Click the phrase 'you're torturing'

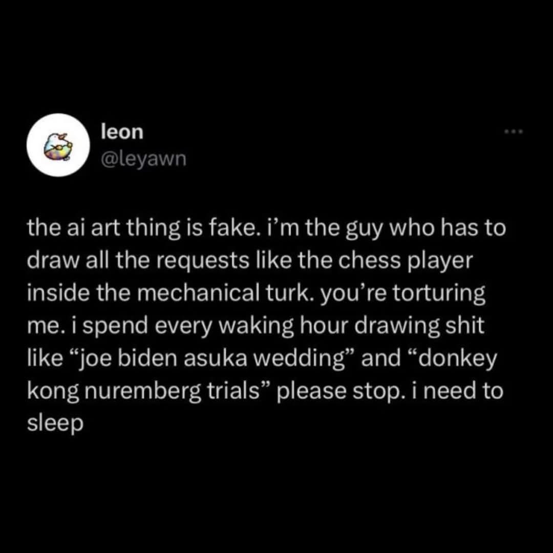tap(403, 294)
